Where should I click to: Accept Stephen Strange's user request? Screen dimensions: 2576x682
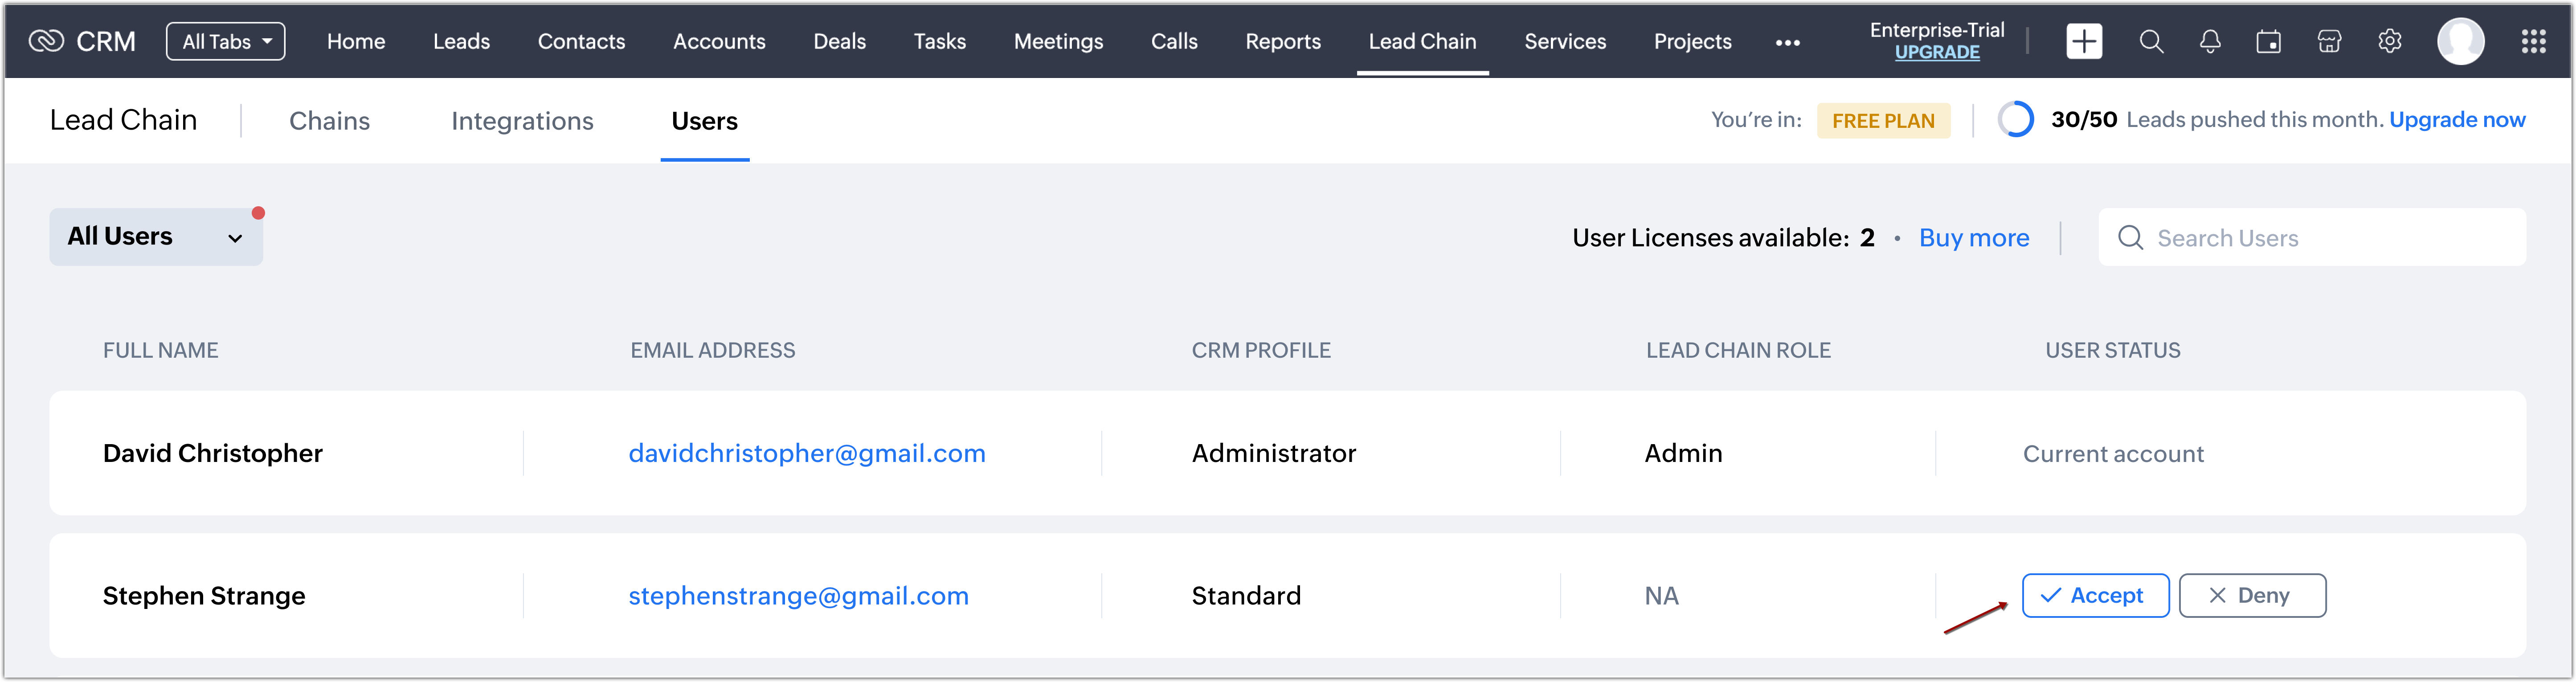tap(2095, 596)
